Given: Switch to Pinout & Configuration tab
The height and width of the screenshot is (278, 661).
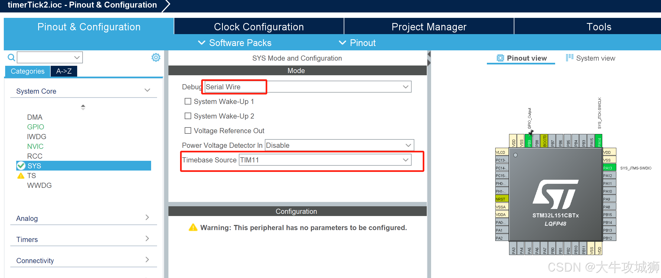Looking at the screenshot, I should pyautogui.click(x=89, y=27).
